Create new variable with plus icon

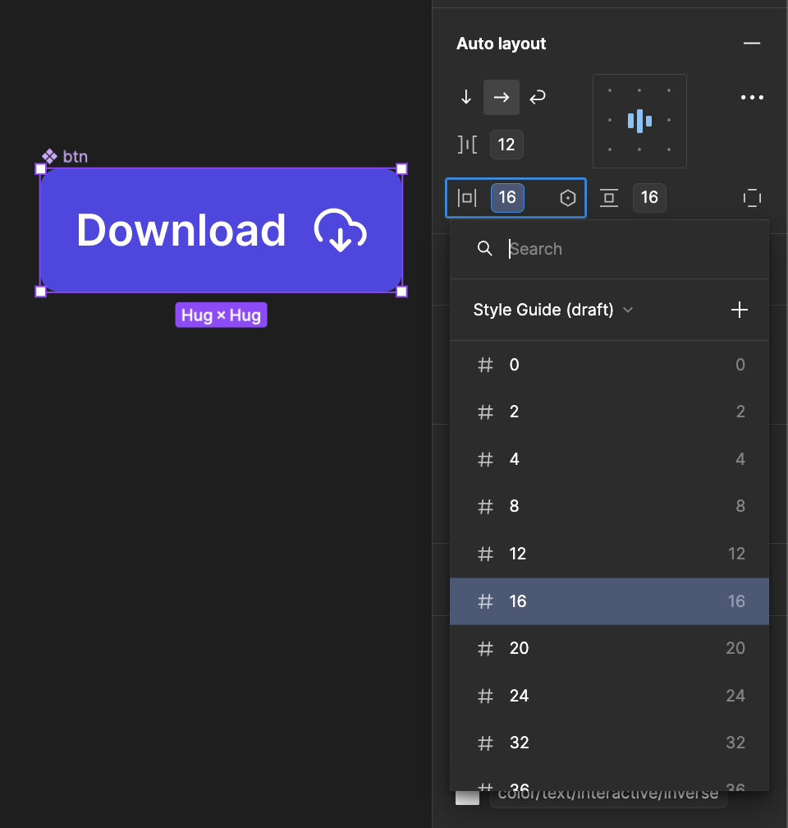[739, 310]
